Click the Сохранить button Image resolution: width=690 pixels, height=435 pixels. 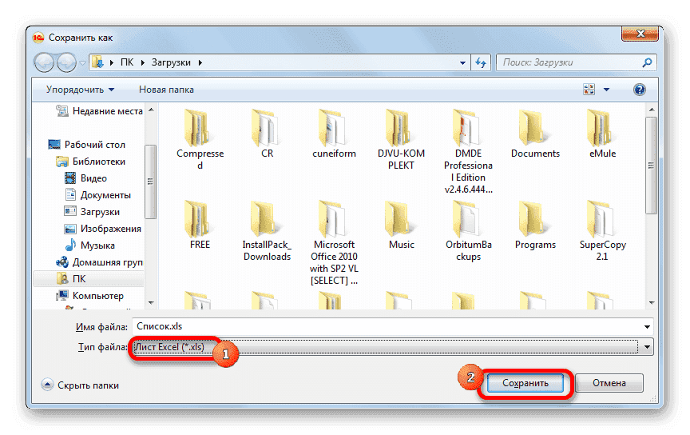coord(525,383)
